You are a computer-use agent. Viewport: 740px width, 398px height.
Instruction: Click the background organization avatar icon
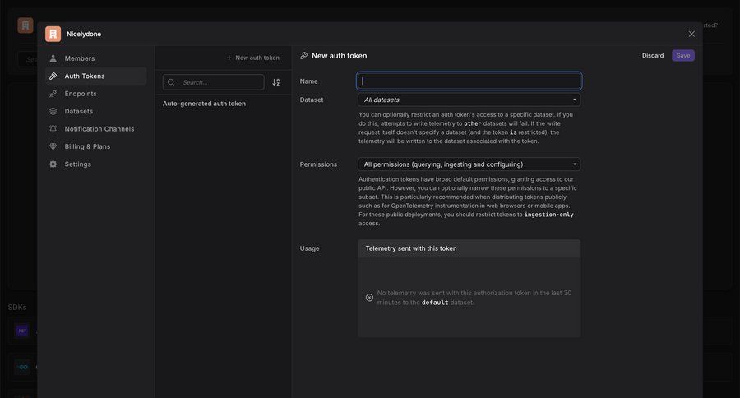[25, 25]
